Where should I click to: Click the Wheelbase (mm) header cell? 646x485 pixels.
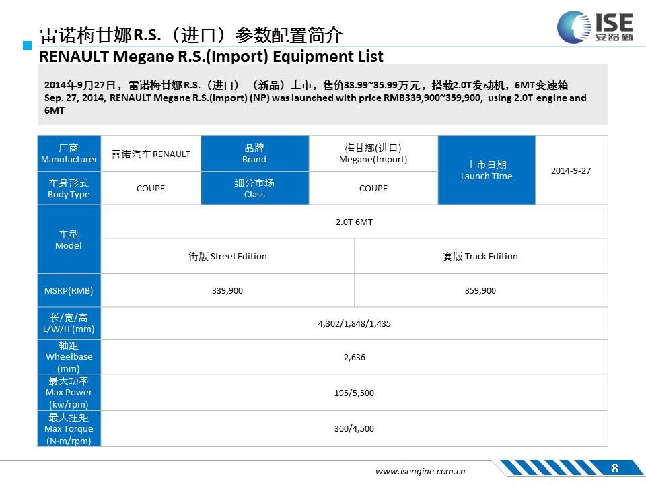69,357
